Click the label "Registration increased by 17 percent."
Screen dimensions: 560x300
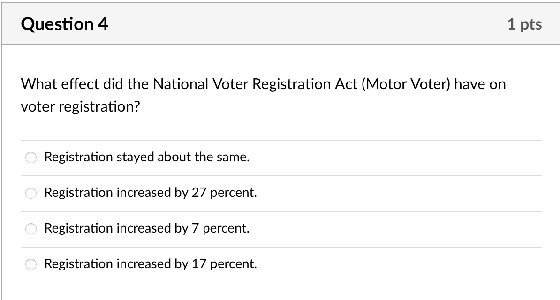(150, 264)
